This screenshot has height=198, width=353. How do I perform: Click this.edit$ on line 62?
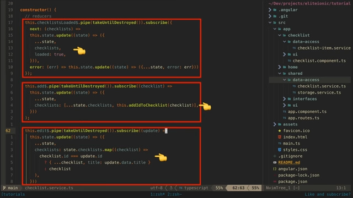point(37,131)
